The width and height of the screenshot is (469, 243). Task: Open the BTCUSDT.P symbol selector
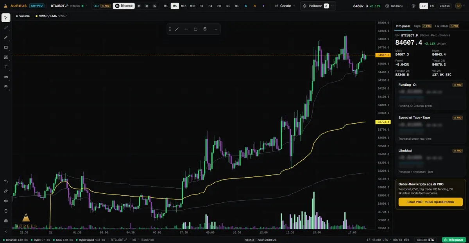tap(69, 6)
